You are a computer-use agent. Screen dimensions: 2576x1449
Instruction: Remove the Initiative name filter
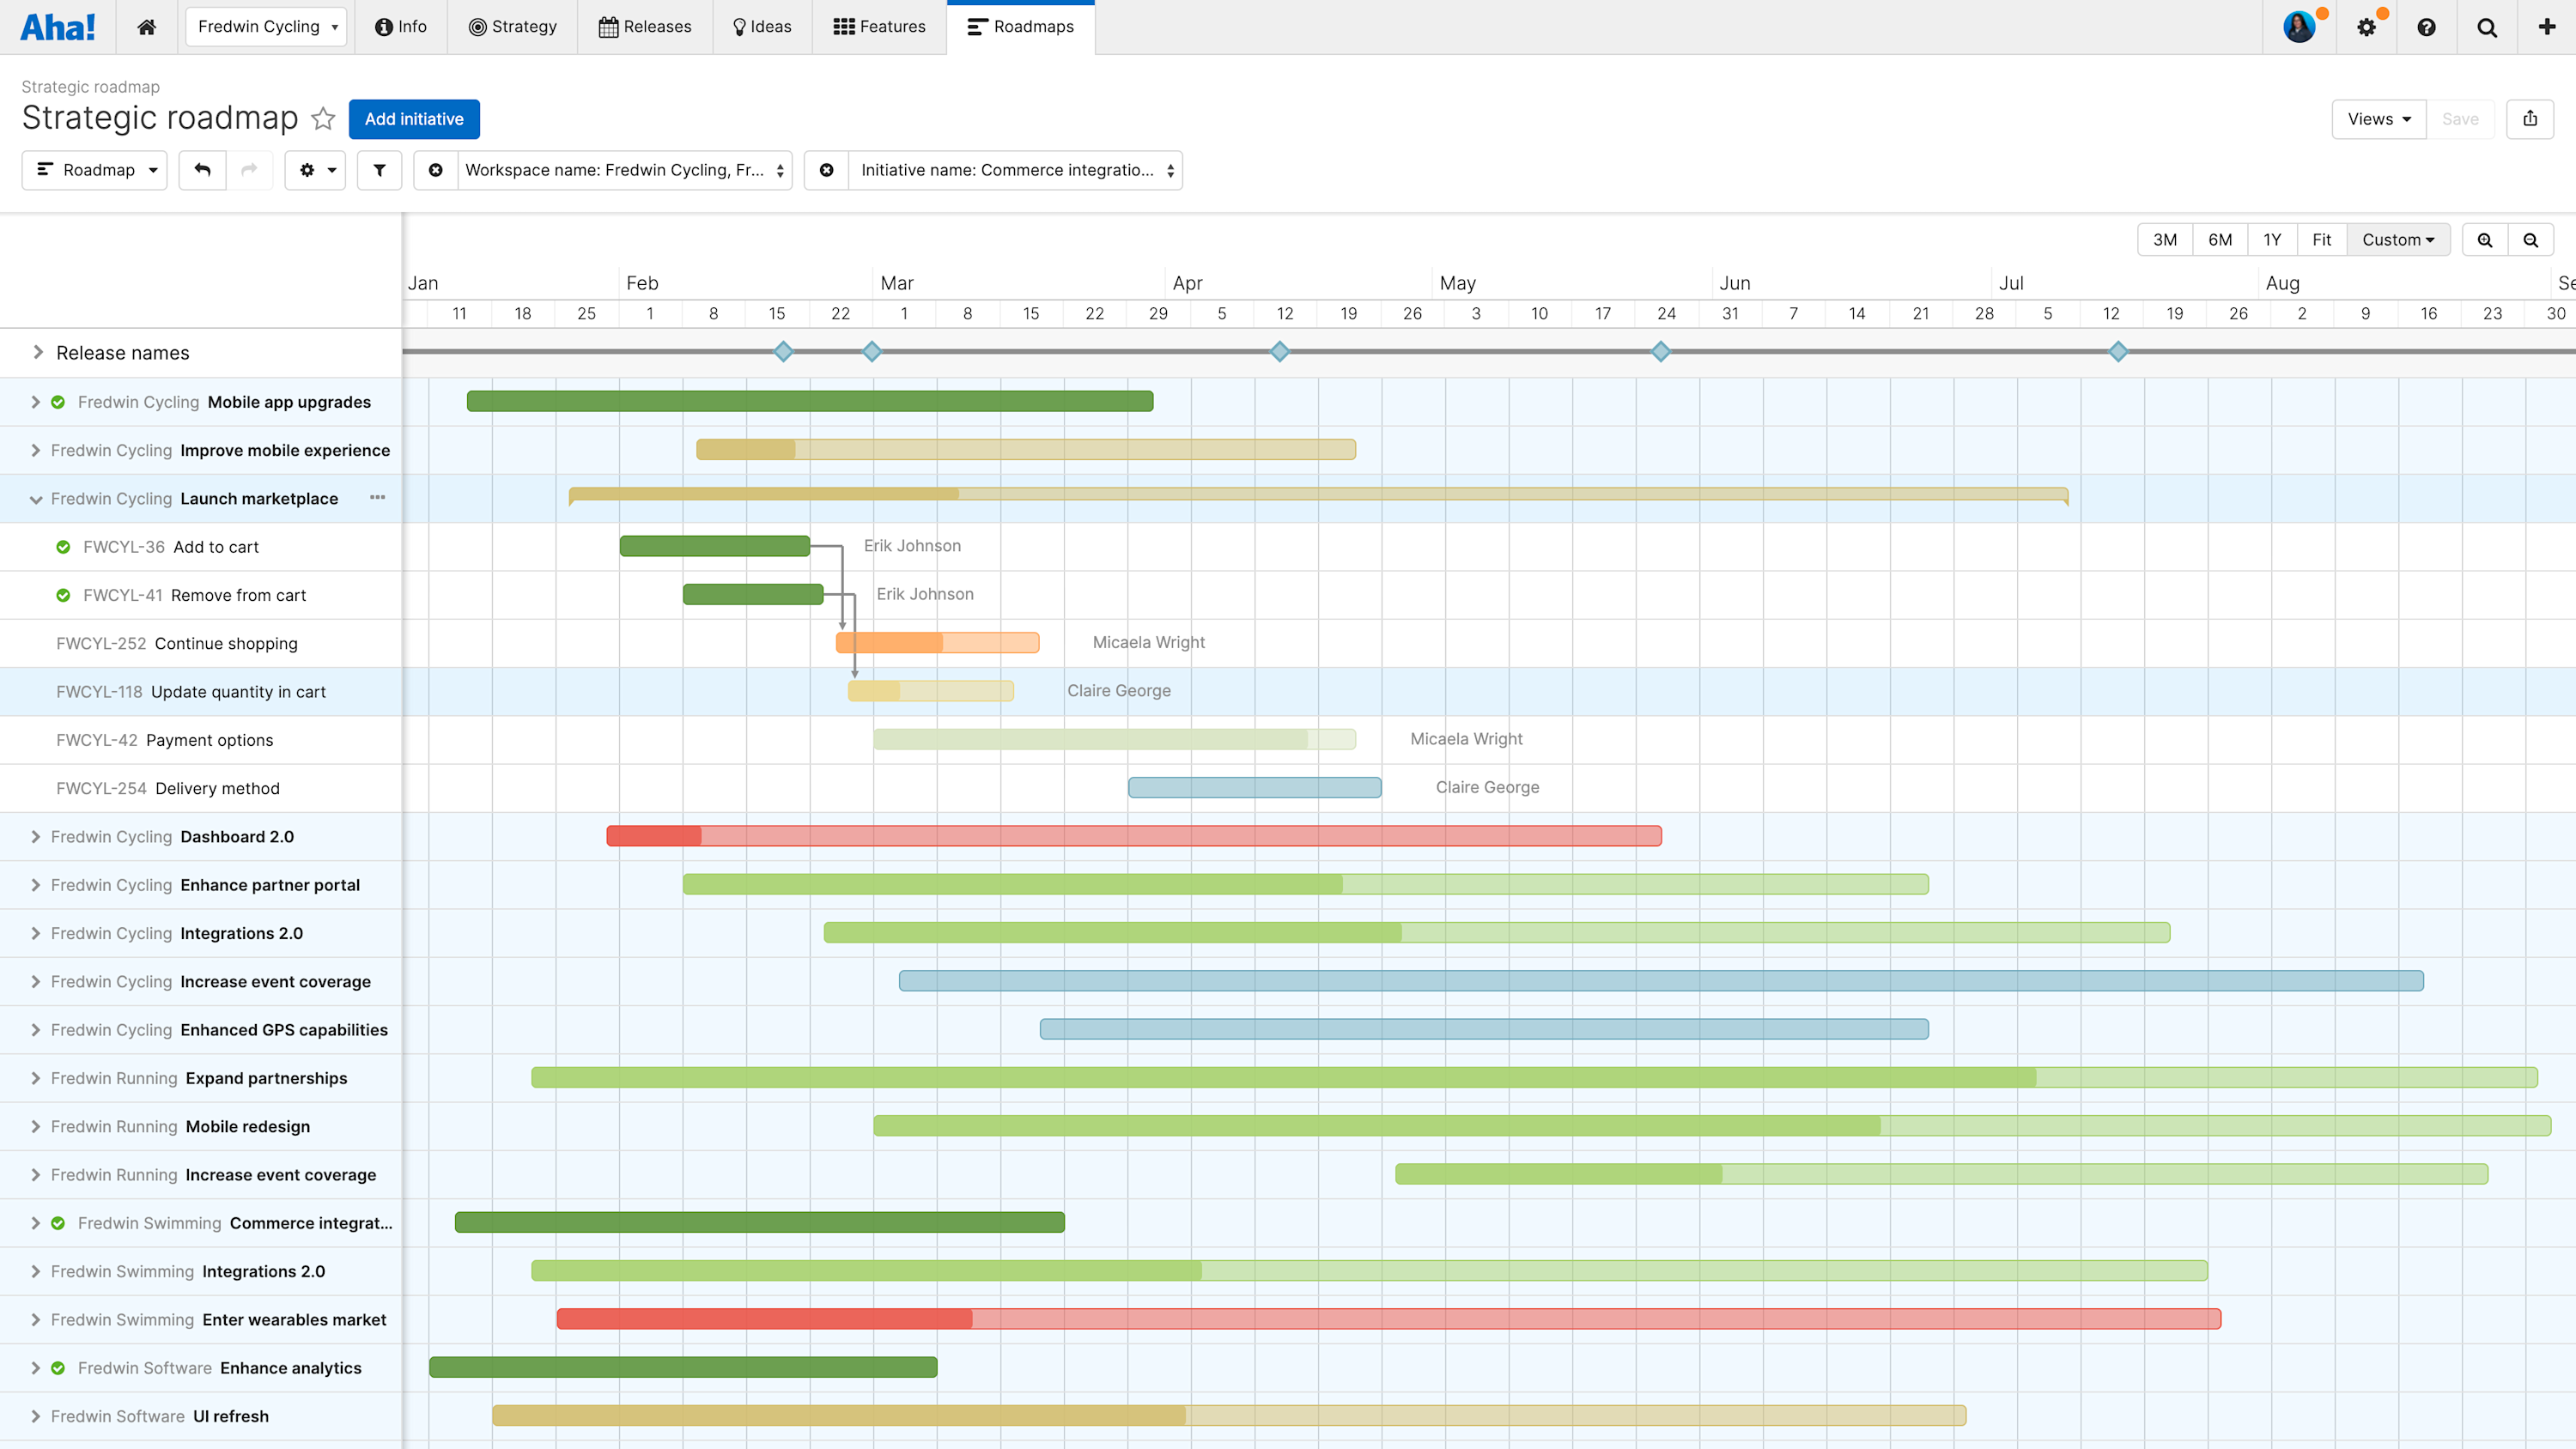(x=827, y=170)
